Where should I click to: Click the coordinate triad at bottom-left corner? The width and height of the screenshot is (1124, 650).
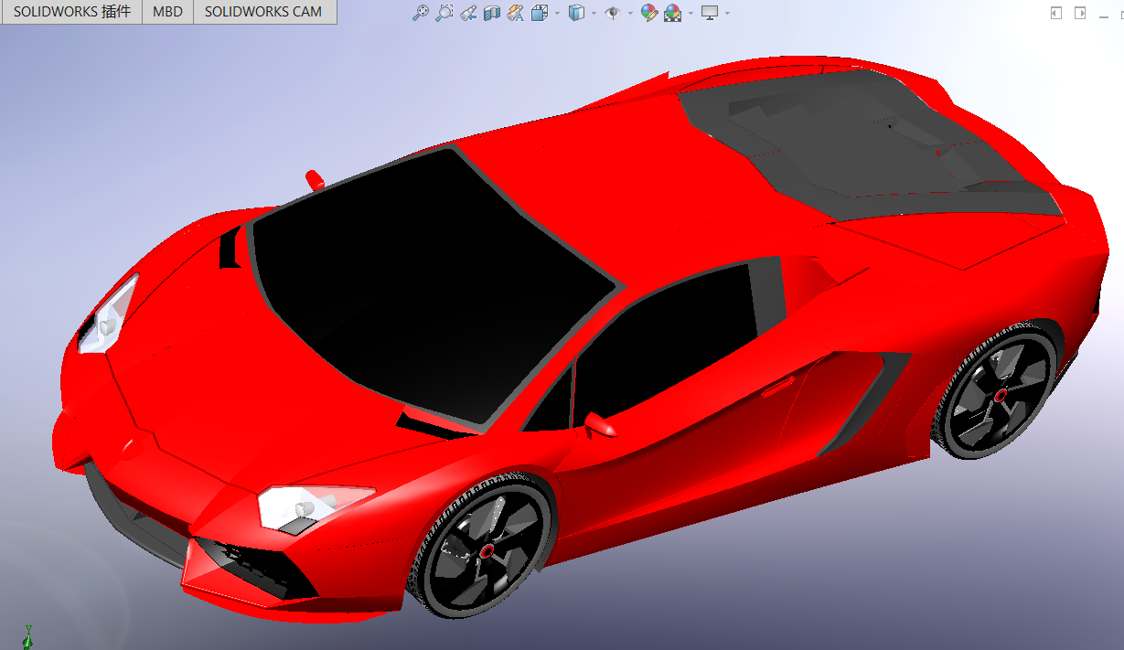click(x=27, y=636)
